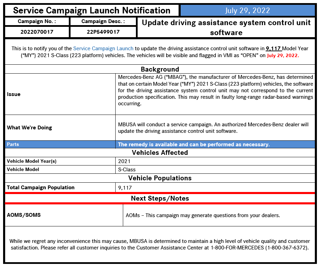Click the Mercedes-Benz AG issue description paragraph
The height and width of the screenshot is (267, 320).
click(215, 90)
